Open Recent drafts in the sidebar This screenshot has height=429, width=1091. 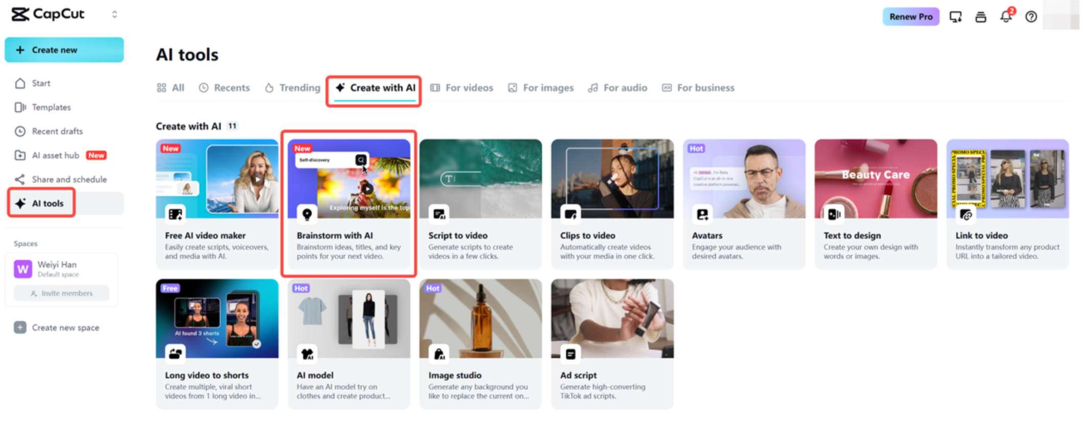pos(57,131)
